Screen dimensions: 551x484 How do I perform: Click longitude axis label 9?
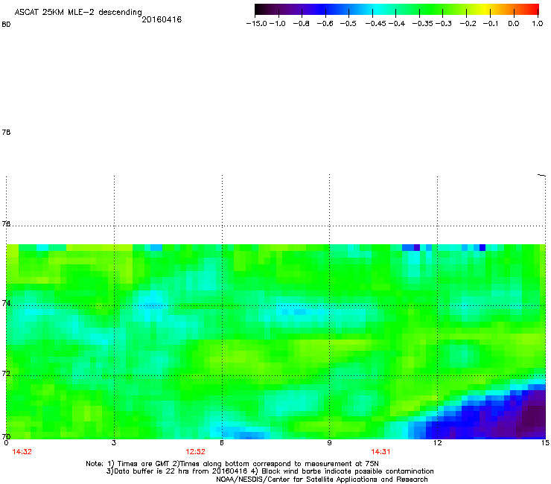pyautogui.click(x=329, y=443)
